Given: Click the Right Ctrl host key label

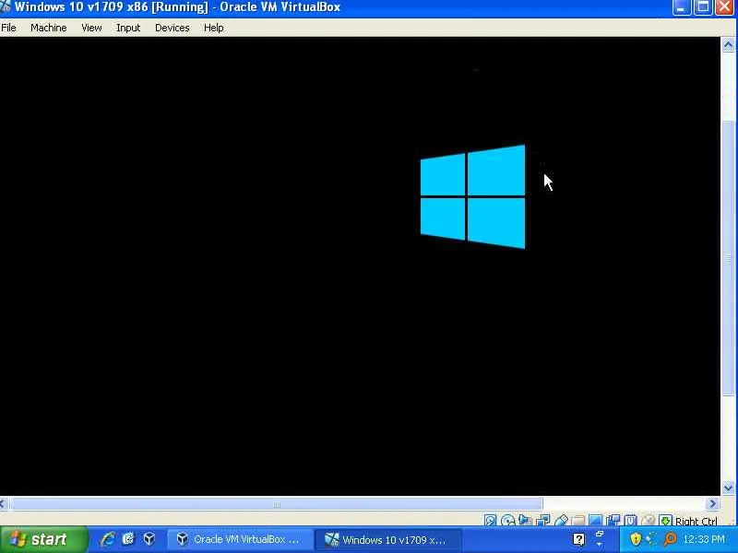Looking at the screenshot, I should click(x=696, y=521).
